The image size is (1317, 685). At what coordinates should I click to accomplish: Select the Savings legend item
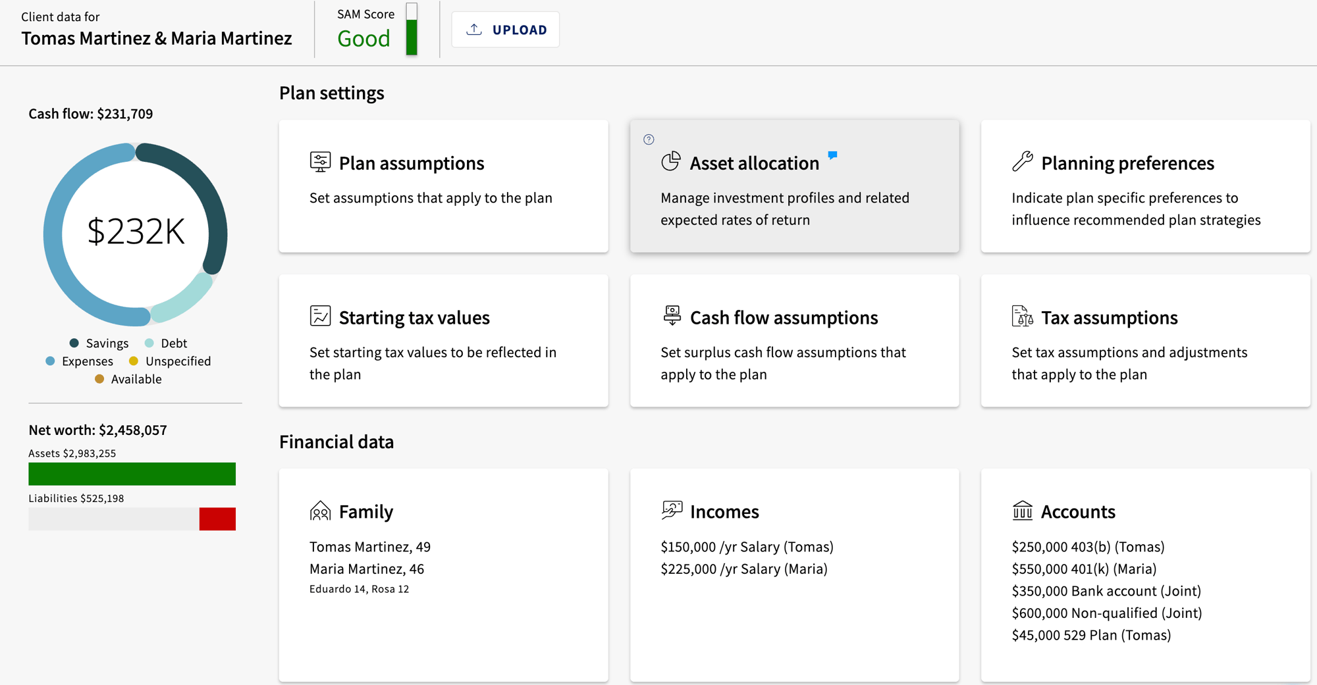coord(99,343)
